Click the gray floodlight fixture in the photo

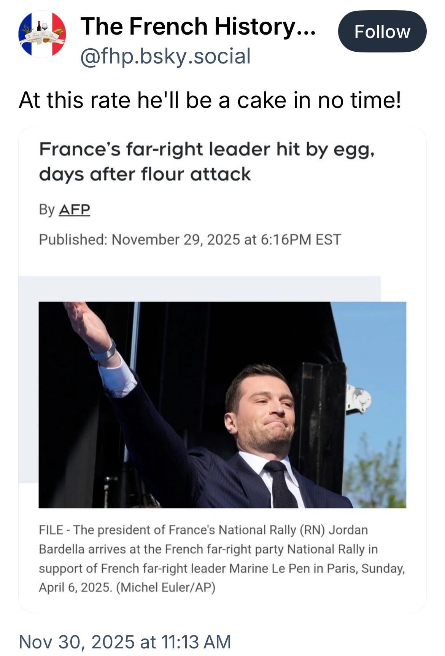coord(358,400)
